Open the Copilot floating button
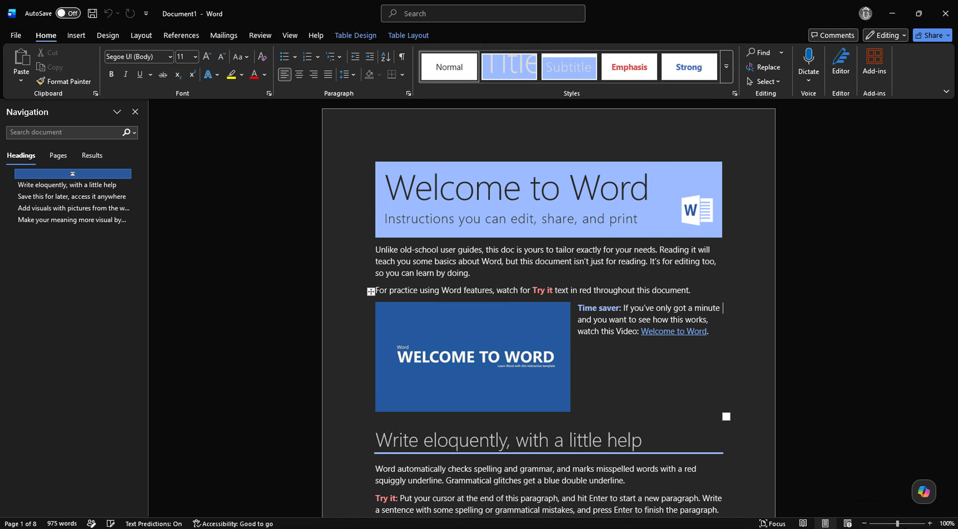 [924, 492]
